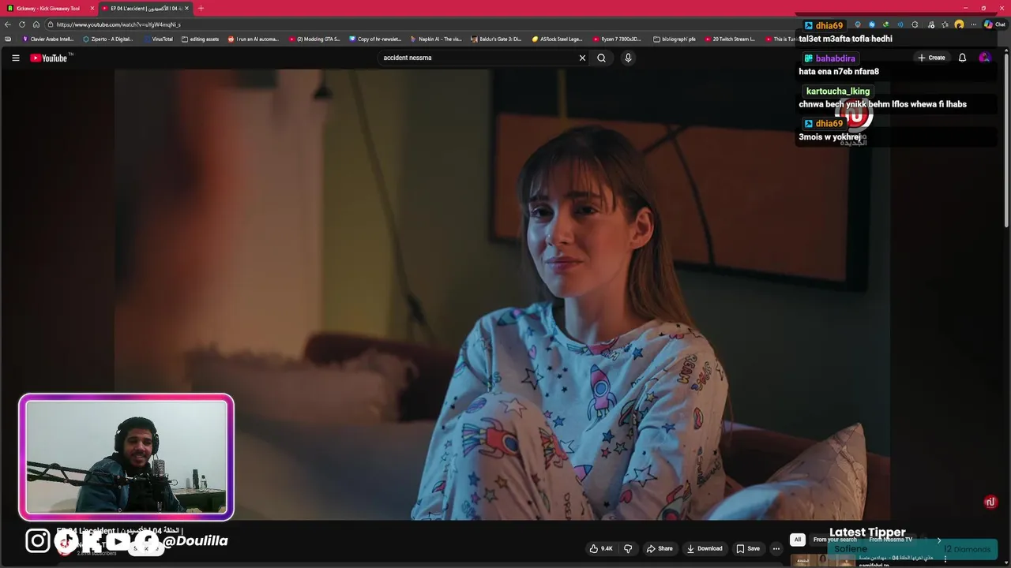Screen dimensions: 1011x568
Task: Open the workspaces icon in bookmarks bar
Action: point(8,39)
